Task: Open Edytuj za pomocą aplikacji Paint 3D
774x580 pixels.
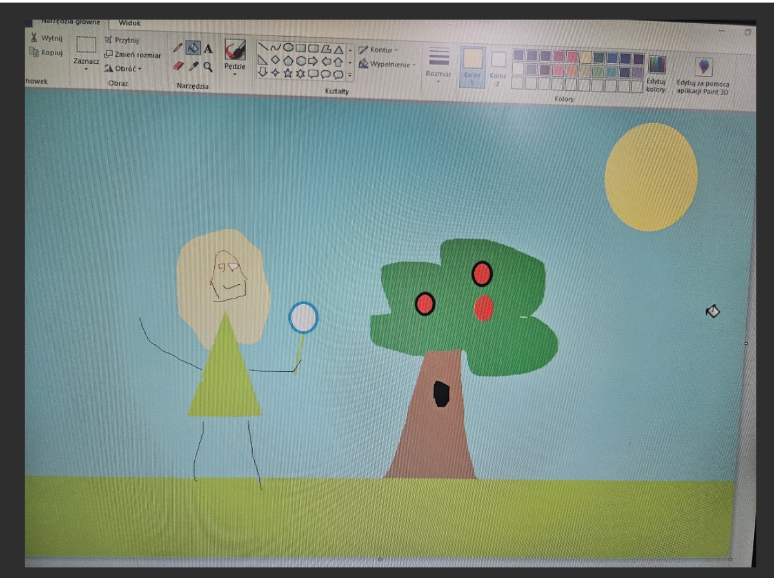Action: [x=702, y=74]
